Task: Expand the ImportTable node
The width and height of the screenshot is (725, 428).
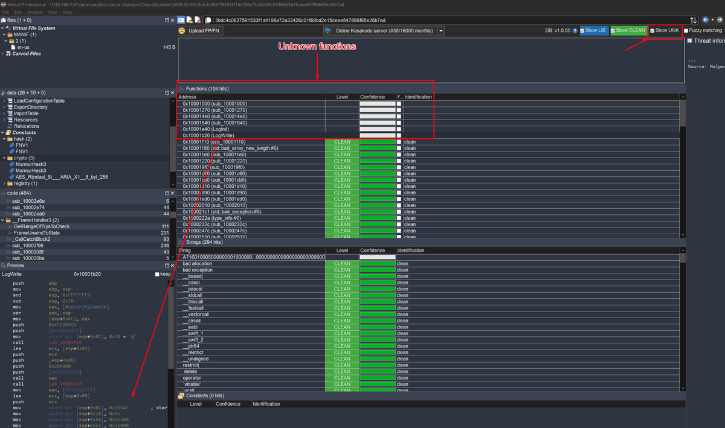Action: [4, 113]
